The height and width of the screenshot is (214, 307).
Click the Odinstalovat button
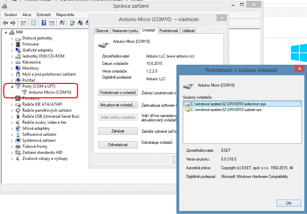click(118, 145)
